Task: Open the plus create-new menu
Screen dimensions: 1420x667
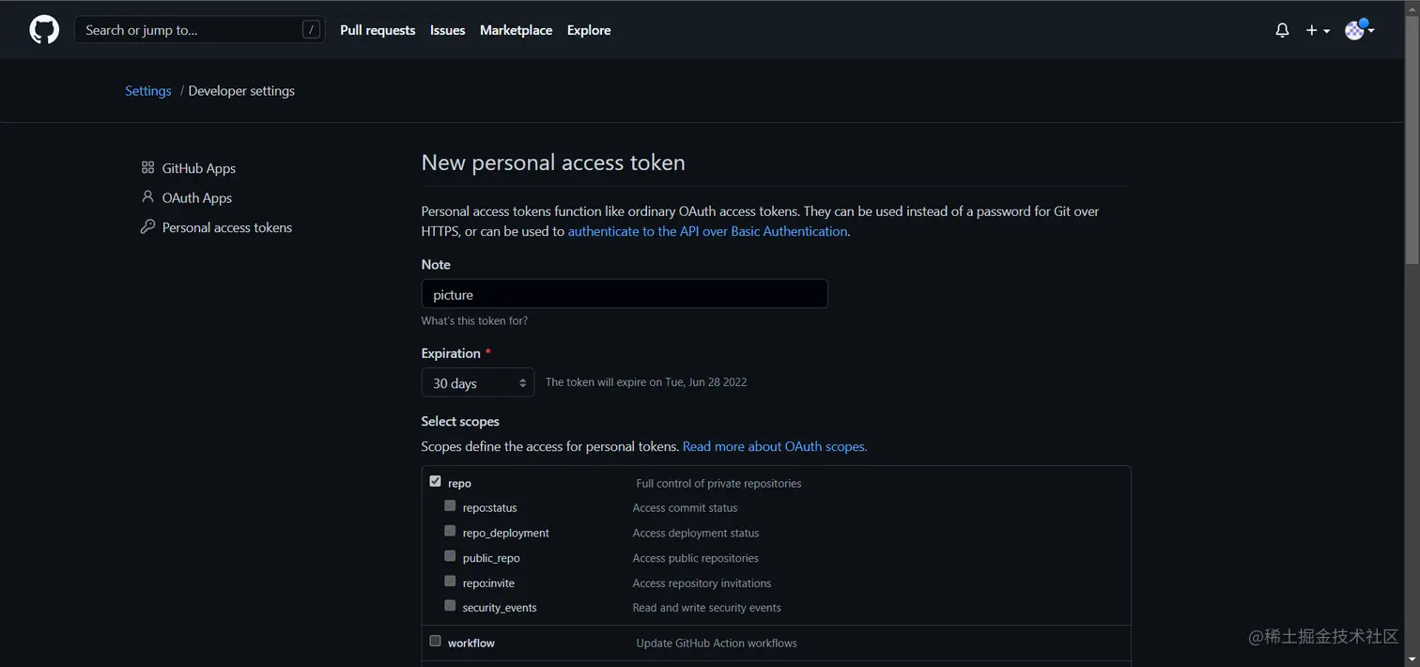Action: [1317, 30]
